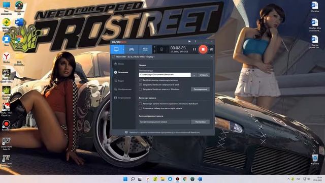Open File Explorer from taskbar
The image size is (325, 183).
tap(162, 179)
